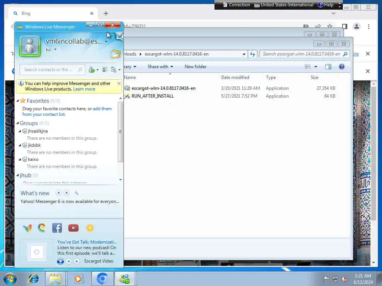Open the Learn more link
The image size is (382, 286).
pyautogui.click(x=84, y=89)
